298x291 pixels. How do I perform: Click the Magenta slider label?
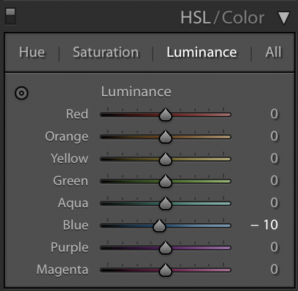click(62, 270)
